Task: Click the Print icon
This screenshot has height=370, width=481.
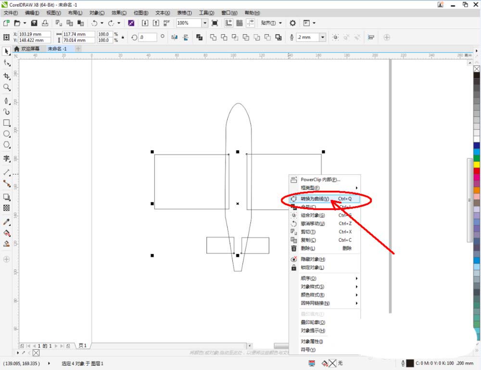Action: coord(45,23)
